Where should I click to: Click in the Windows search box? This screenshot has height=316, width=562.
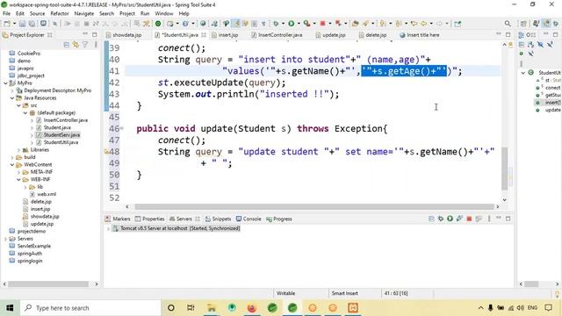click(90, 308)
